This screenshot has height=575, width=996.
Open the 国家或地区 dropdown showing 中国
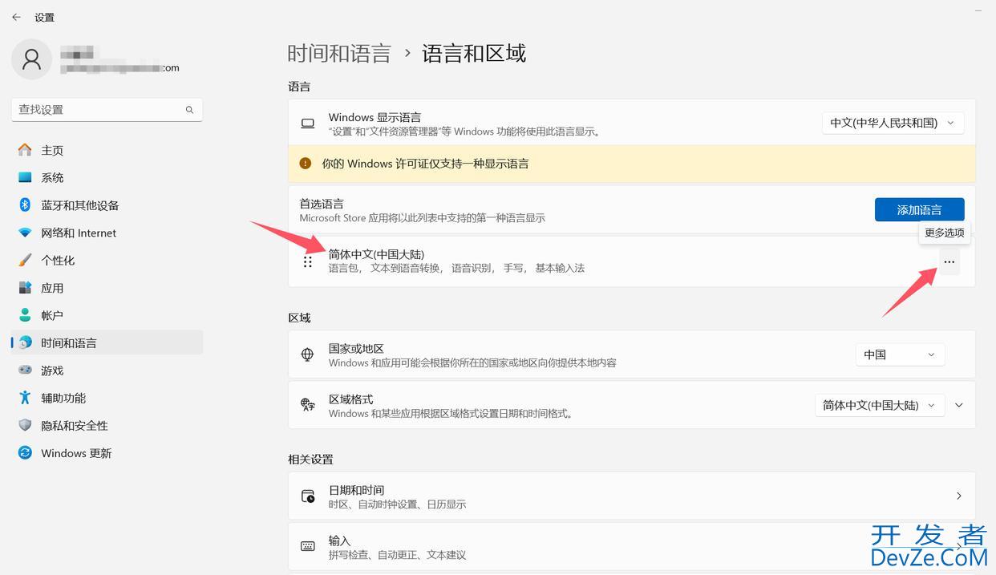900,354
